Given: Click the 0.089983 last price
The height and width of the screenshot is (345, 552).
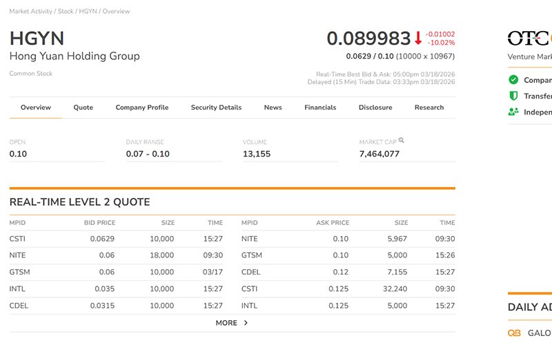Looking at the screenshot, I should (x=368, y=38).
